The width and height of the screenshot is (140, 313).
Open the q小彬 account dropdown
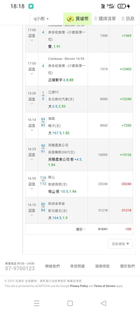(x=41, y=19)
